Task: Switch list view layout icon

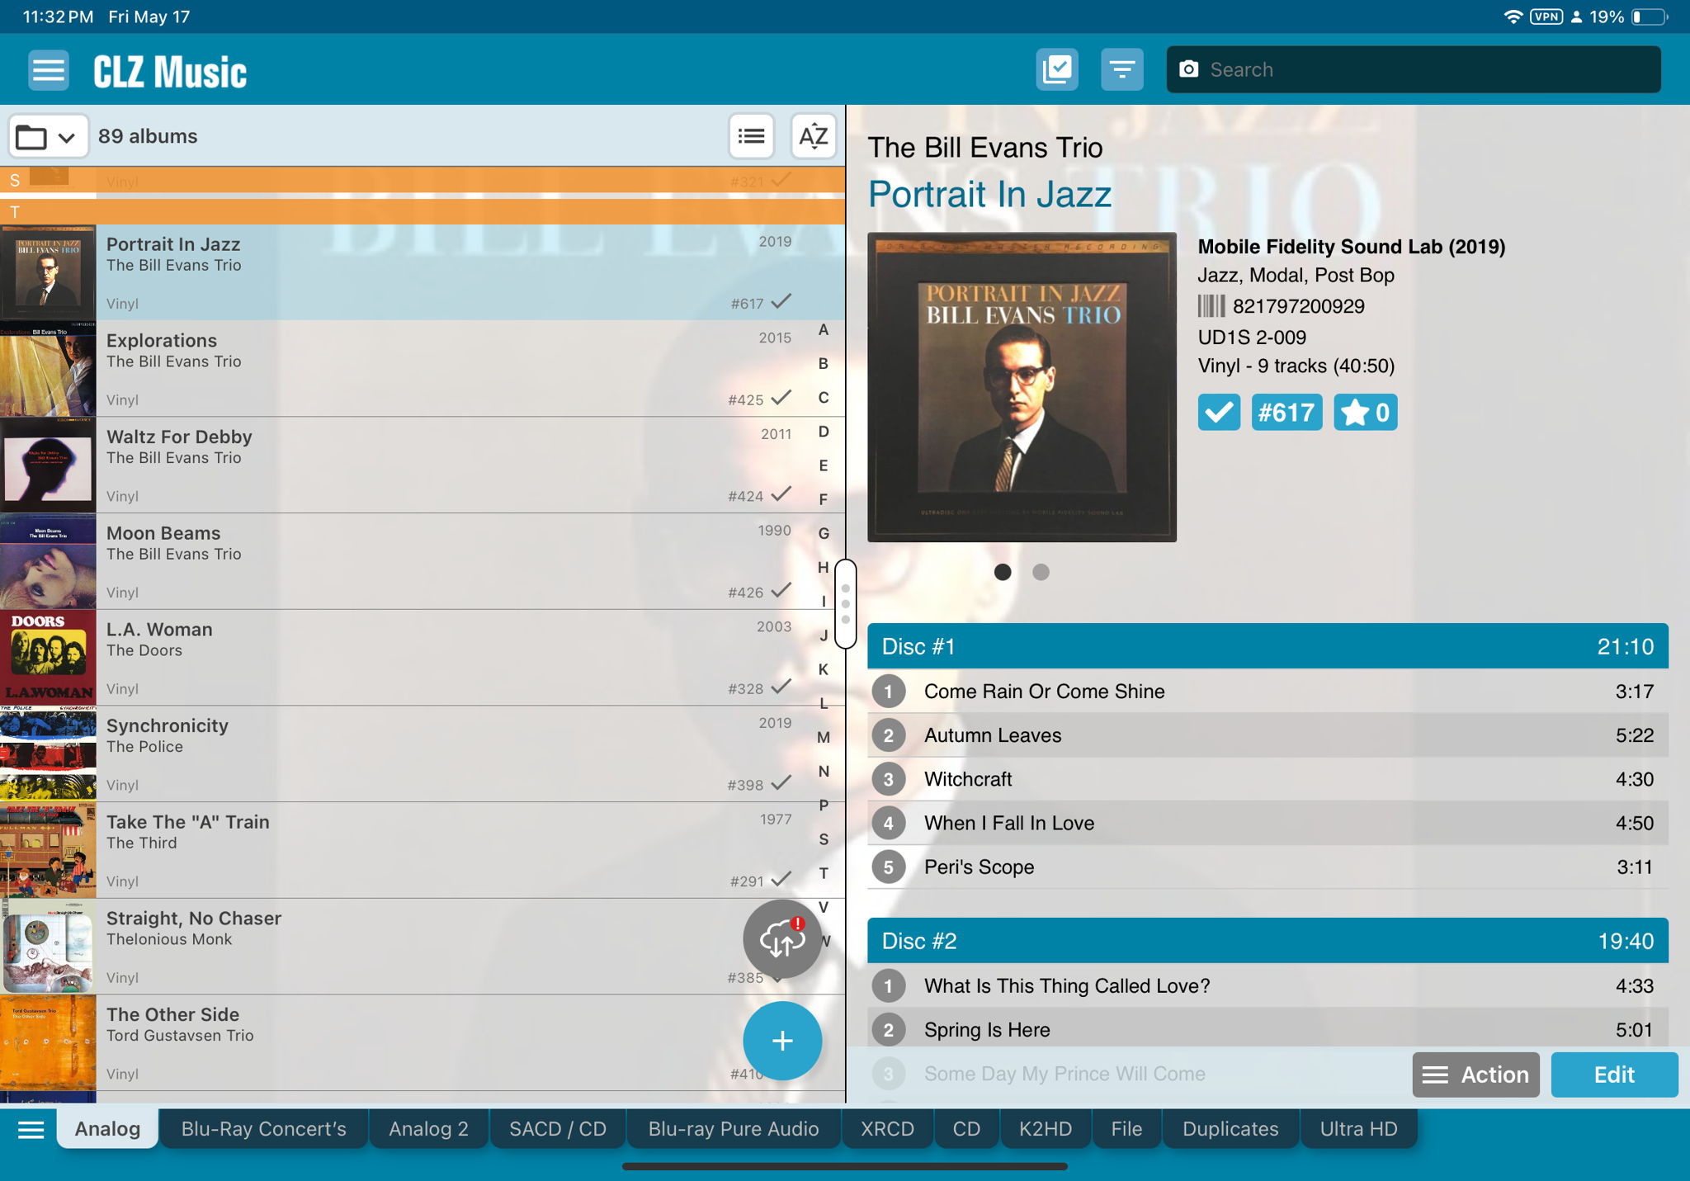Action: 751,136
